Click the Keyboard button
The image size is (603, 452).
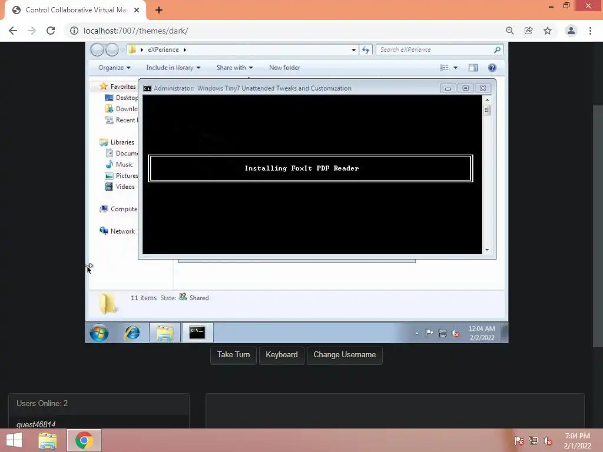(x=281, y=355)
